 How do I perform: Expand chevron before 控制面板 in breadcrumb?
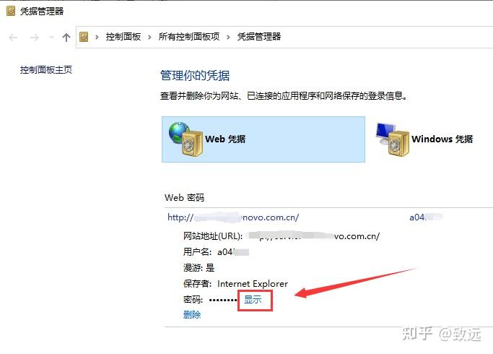(x=97, y=38)
